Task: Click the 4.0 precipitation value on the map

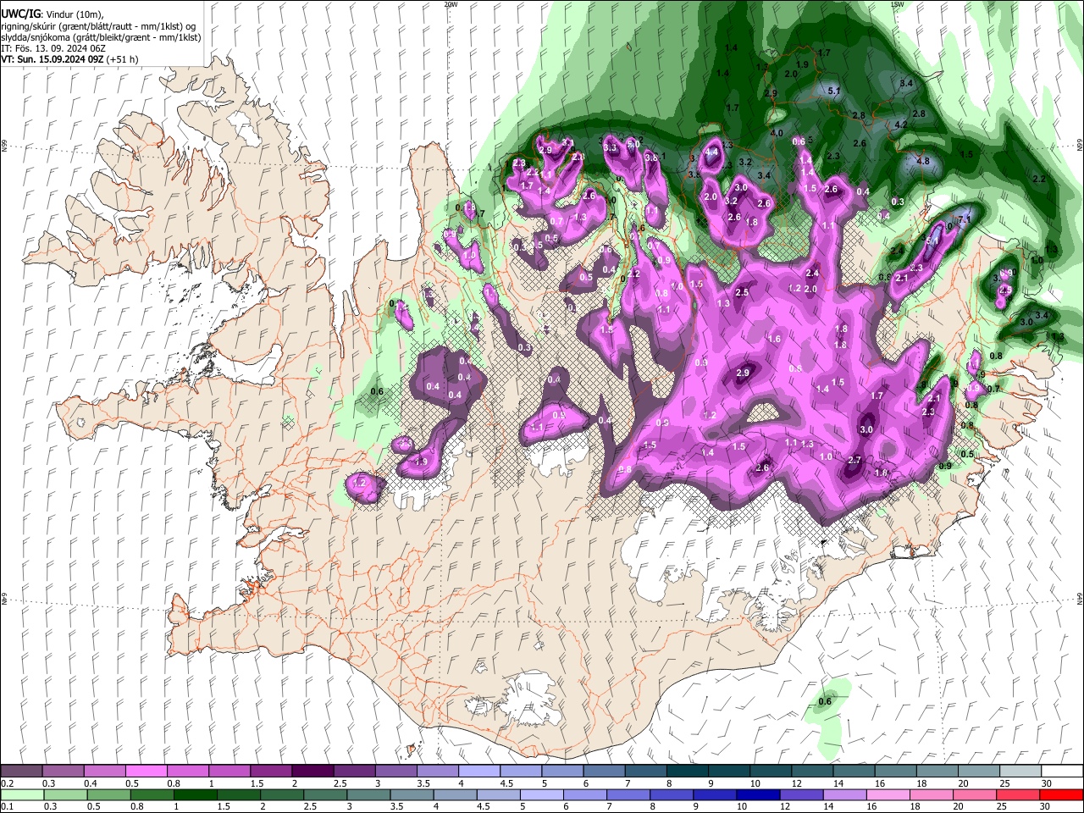Action: click(777, 133)
